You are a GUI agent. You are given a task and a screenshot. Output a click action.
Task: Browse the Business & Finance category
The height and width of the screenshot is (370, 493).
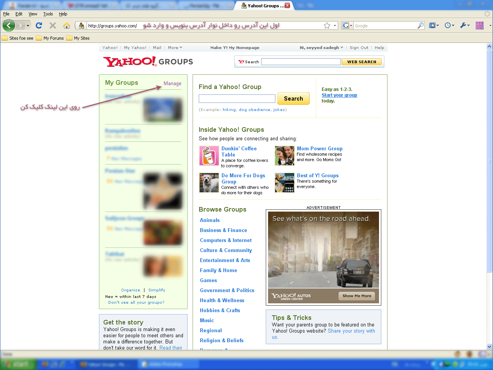pos(223,230)
